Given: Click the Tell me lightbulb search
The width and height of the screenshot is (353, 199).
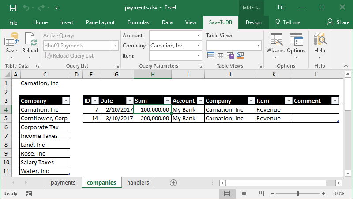Looking at the screenshot, I should pos(288,22).
